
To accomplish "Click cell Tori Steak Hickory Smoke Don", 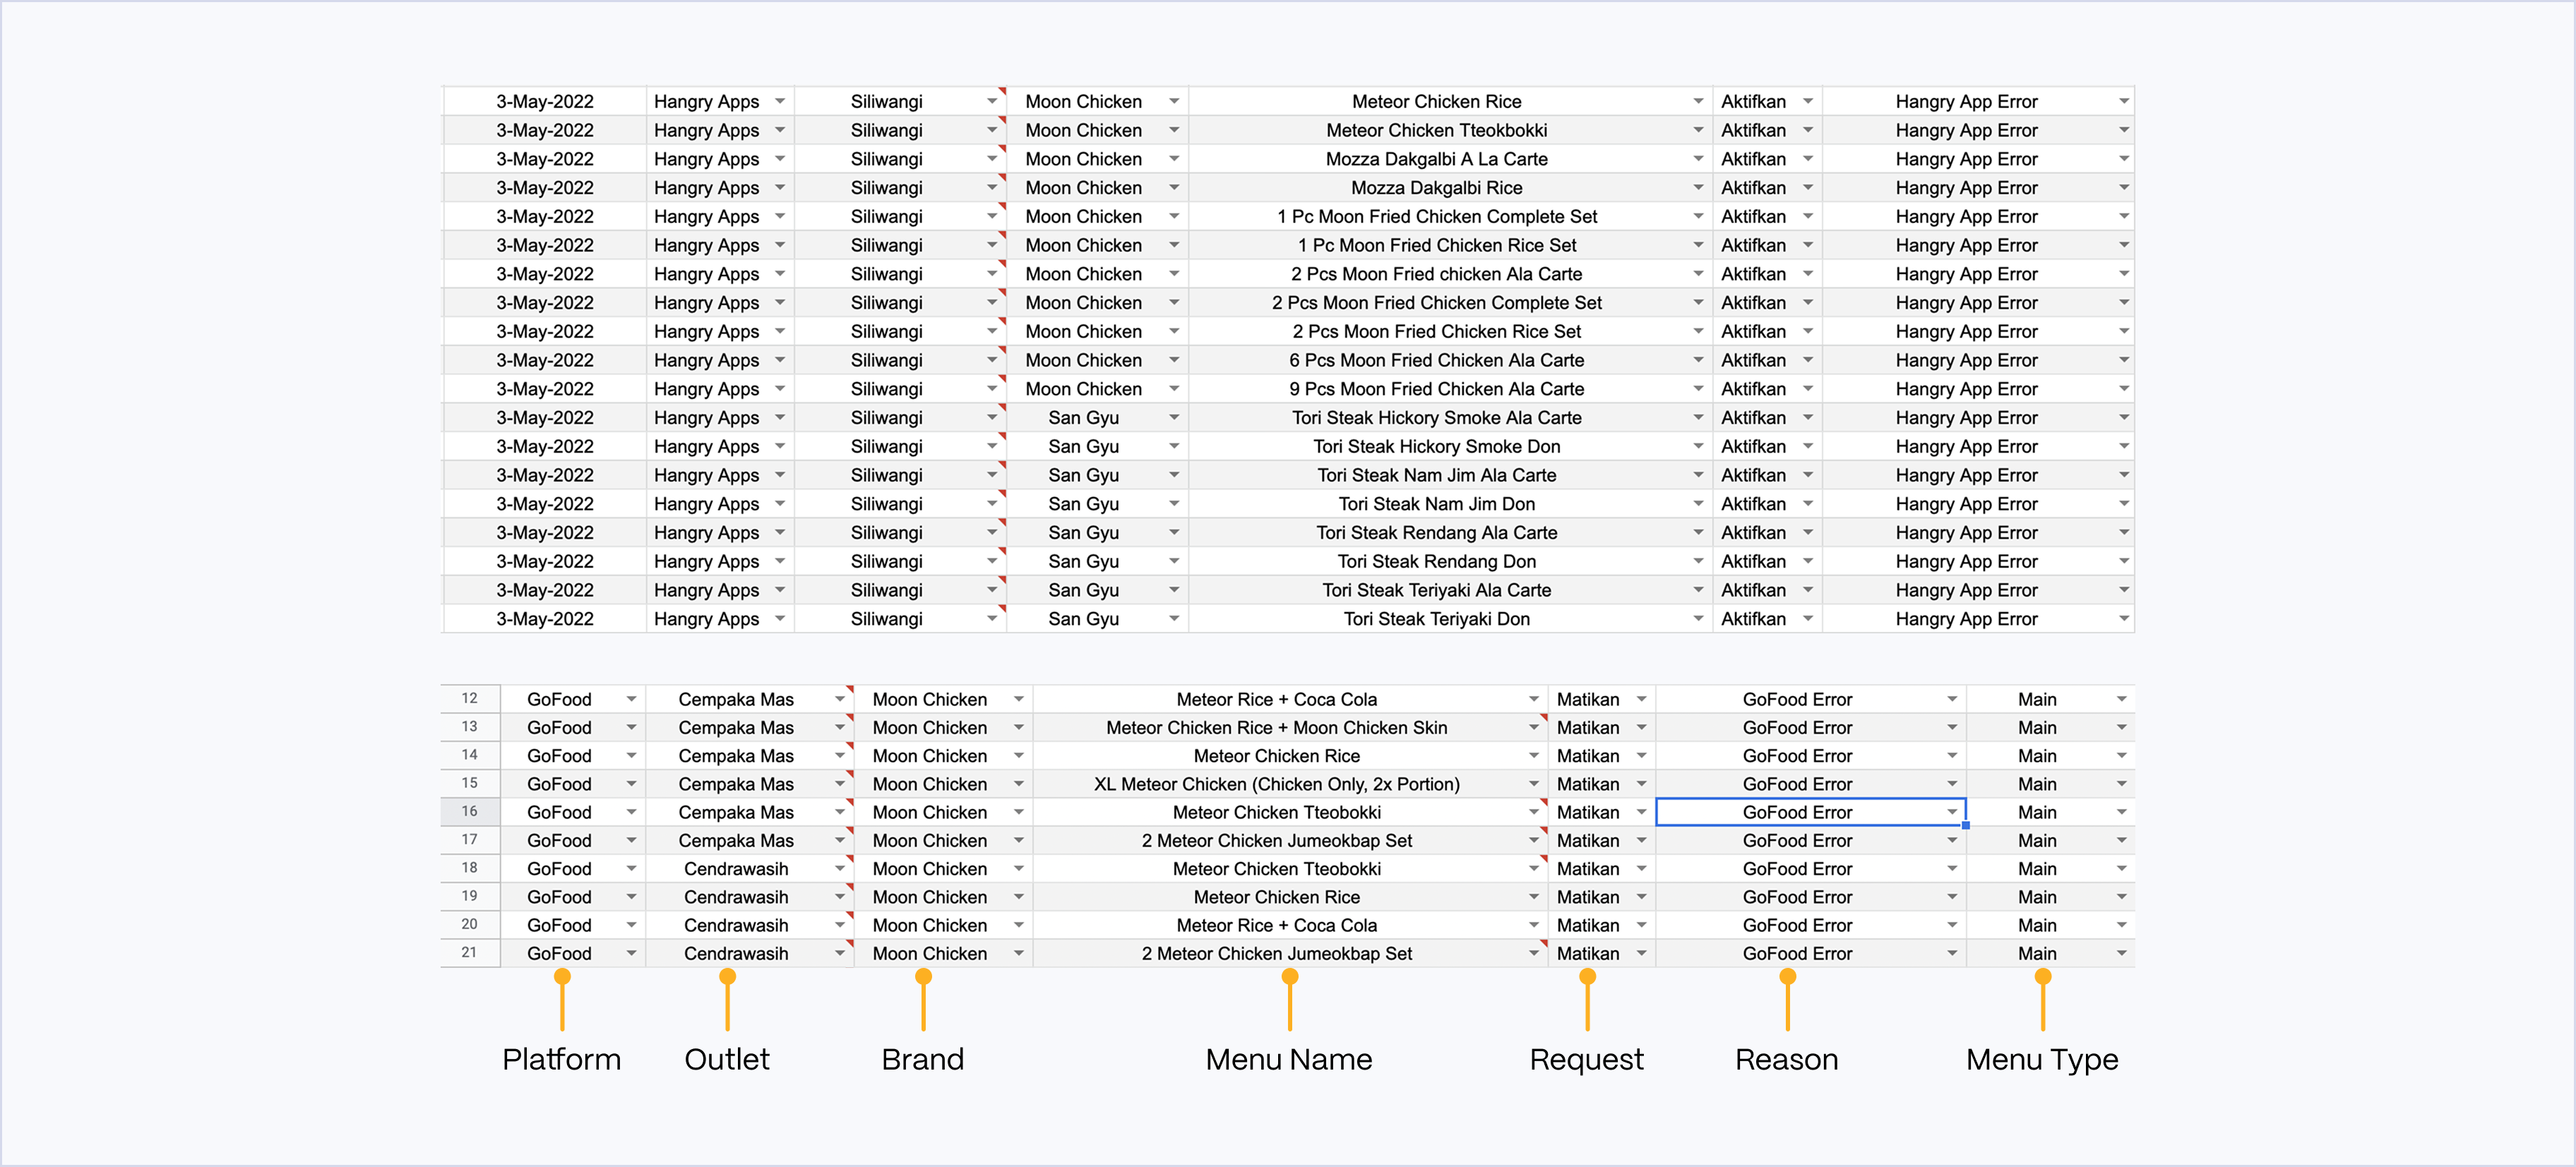I will click(x=1450, y=446).
